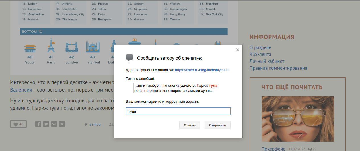
Task: Open the в мире tag link
Action: (x=95, y=124)
